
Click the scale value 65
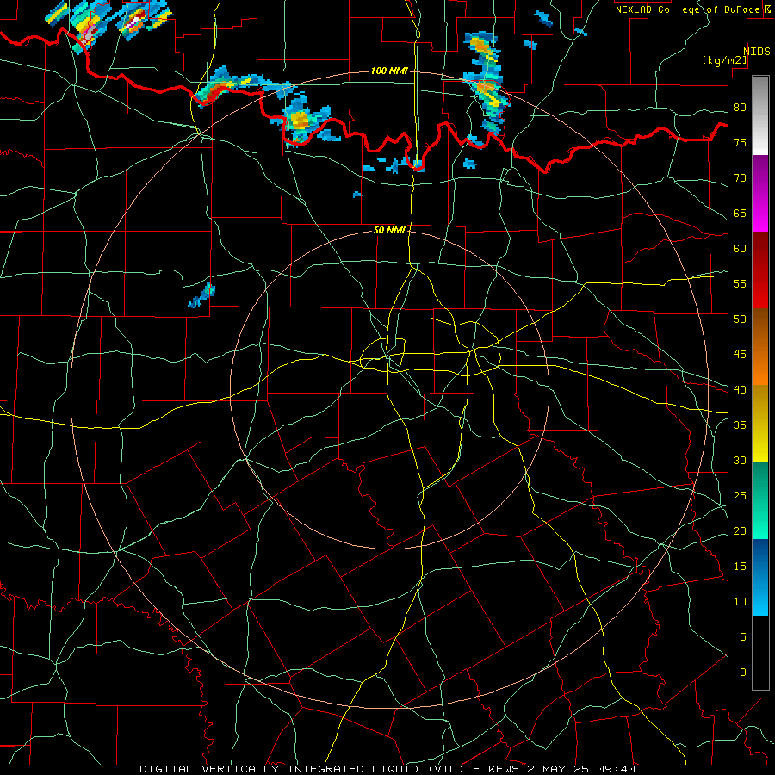tap(740, 214)
